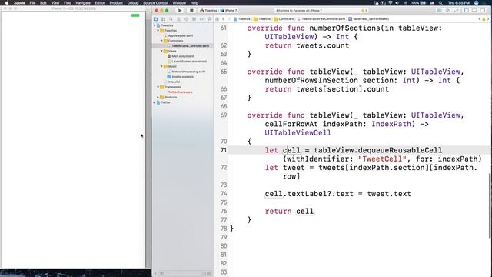
Task: Open the Report navigator speech-bubble icon
Action: [x=209, y=19]
